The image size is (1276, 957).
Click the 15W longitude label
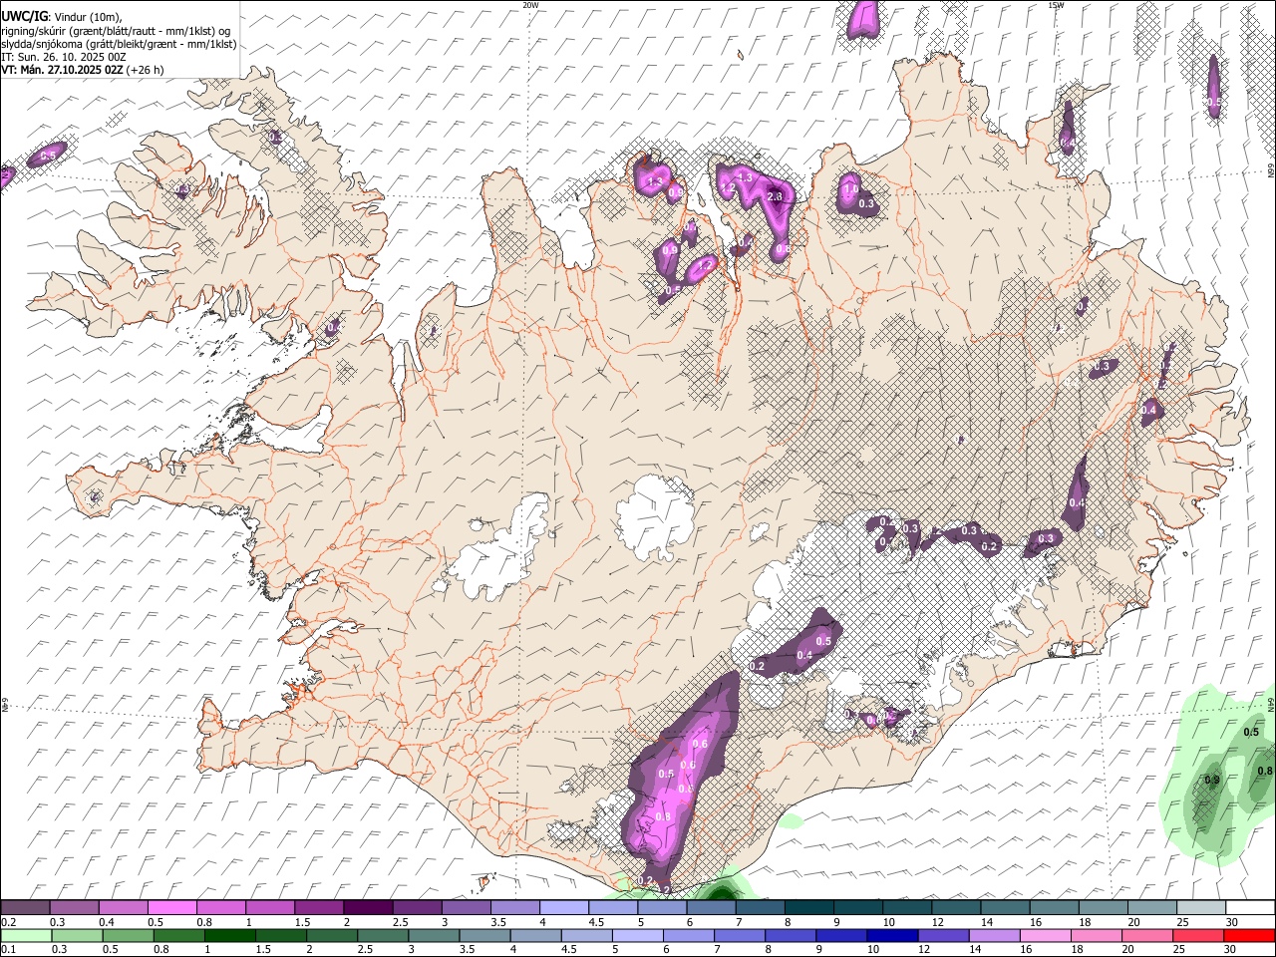(1056, 5)
